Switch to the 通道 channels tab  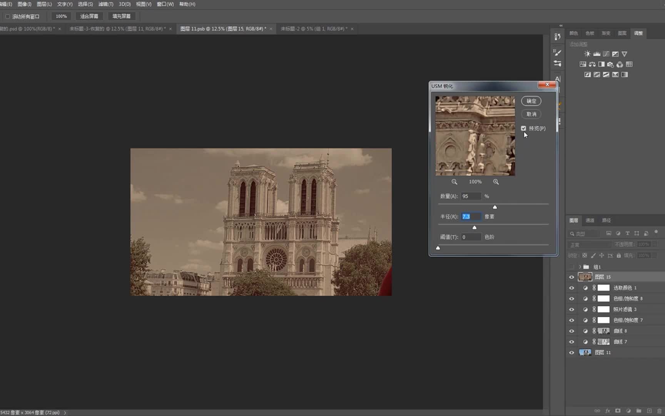(x=590, y=220)
